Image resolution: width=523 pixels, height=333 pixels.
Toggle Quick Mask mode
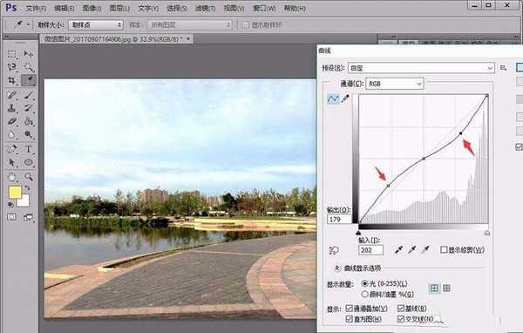point(11,217)
